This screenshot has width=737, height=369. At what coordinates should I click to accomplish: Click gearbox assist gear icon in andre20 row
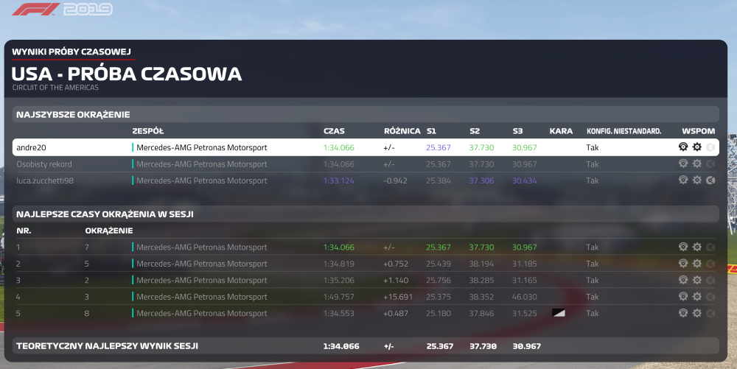tap(697, 147)
